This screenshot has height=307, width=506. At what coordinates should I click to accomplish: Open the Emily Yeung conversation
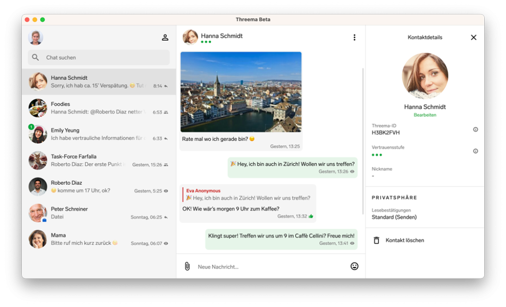(x=99, y=134)
